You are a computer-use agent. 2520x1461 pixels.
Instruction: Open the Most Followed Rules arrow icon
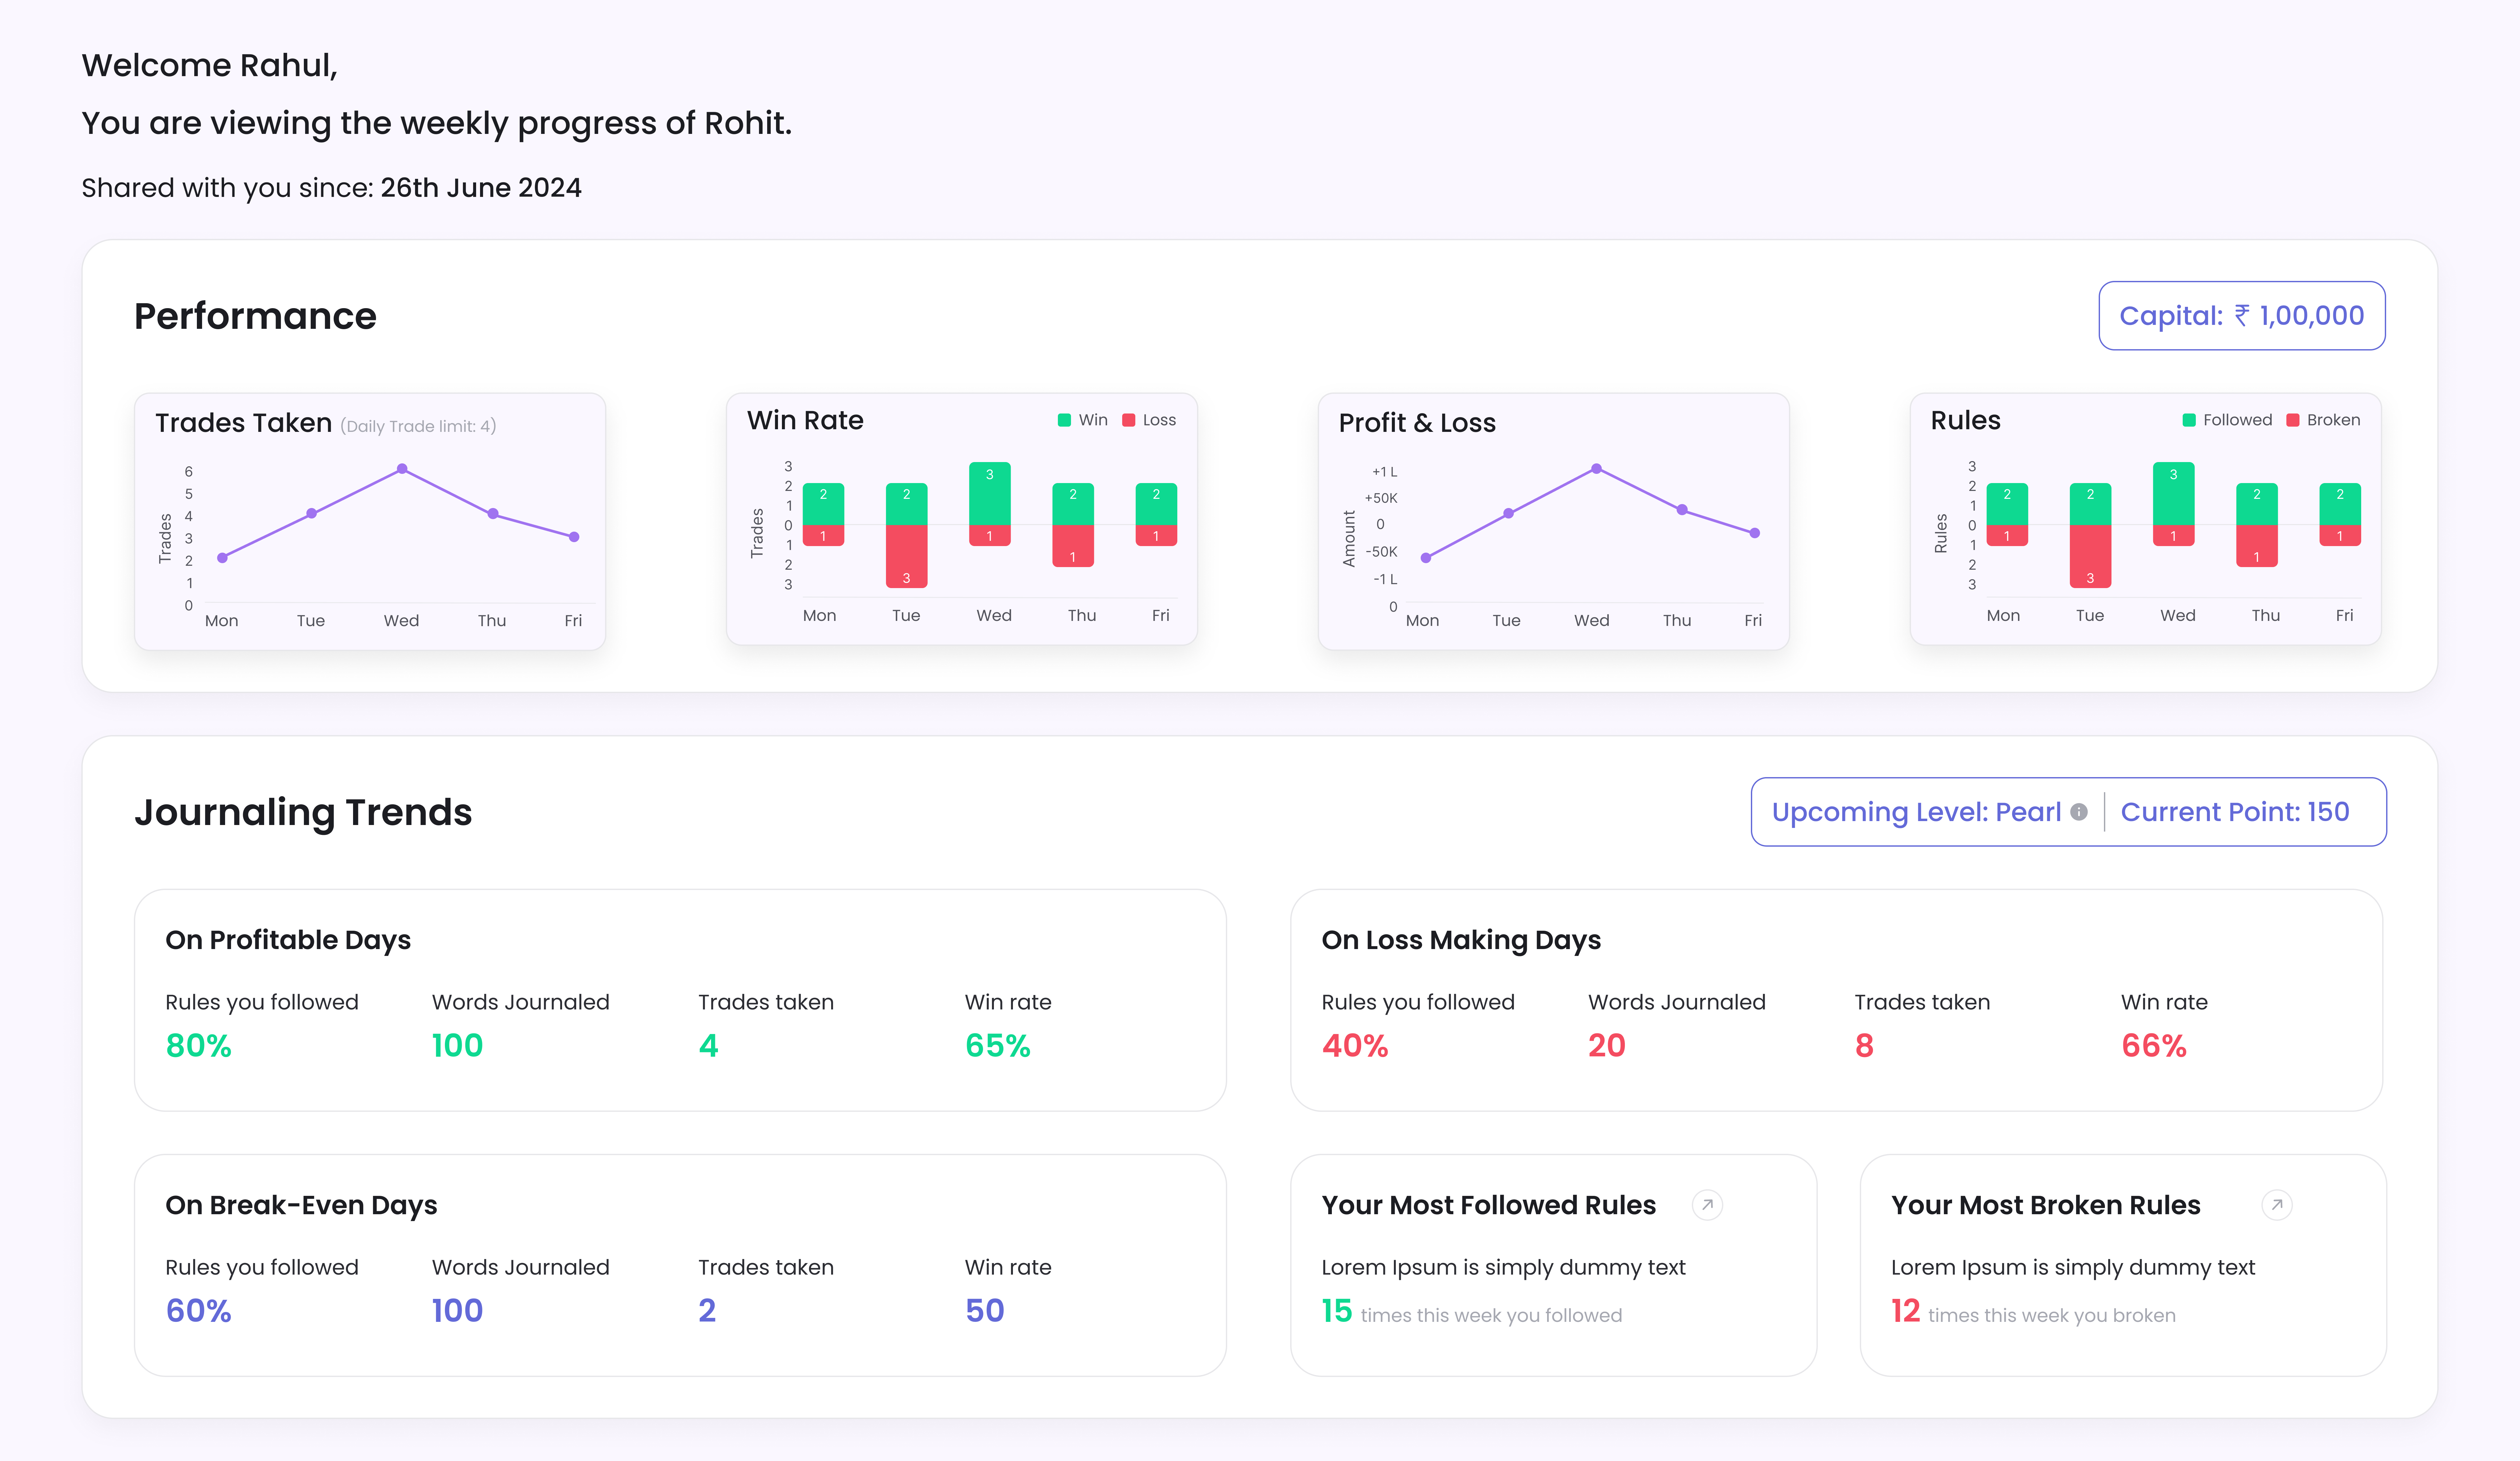tap(1707, 1205)
